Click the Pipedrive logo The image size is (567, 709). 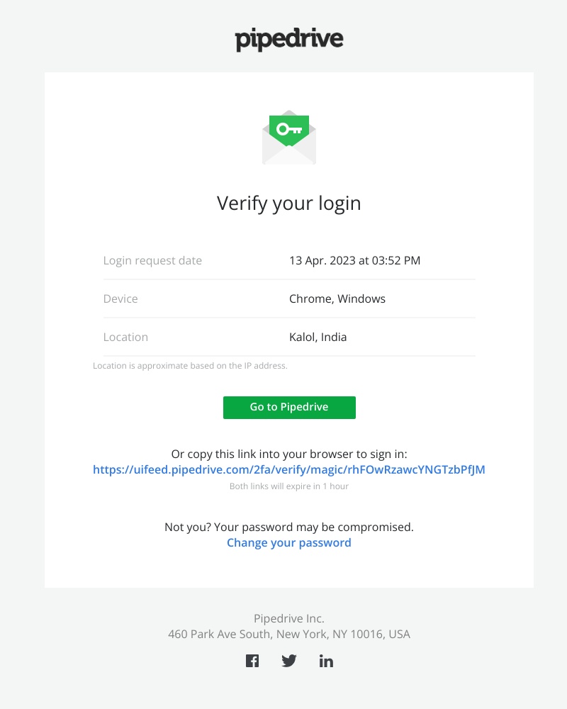[288, 39]
